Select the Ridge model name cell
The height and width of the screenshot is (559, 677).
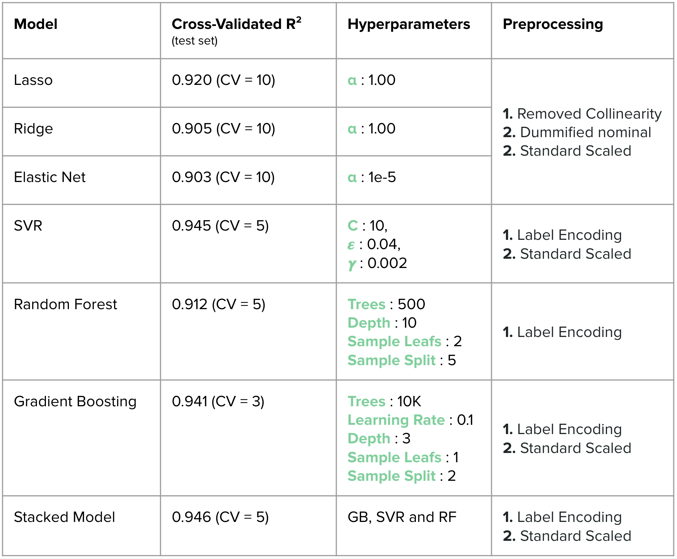(x=33, y=129)
